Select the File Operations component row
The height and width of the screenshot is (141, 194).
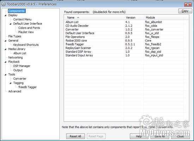tap(126, 37)
